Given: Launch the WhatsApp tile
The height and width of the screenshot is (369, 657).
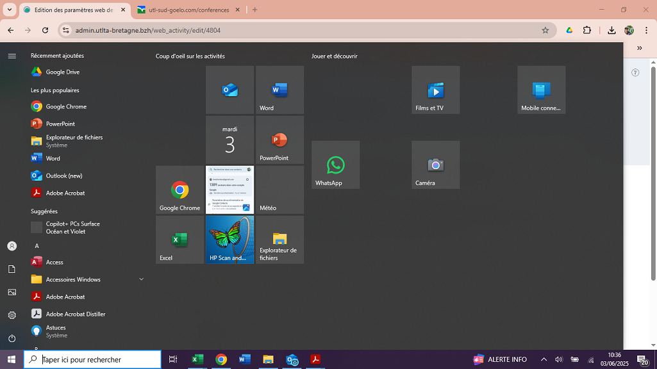Looking at the screenshot, I should pos(336,165).
